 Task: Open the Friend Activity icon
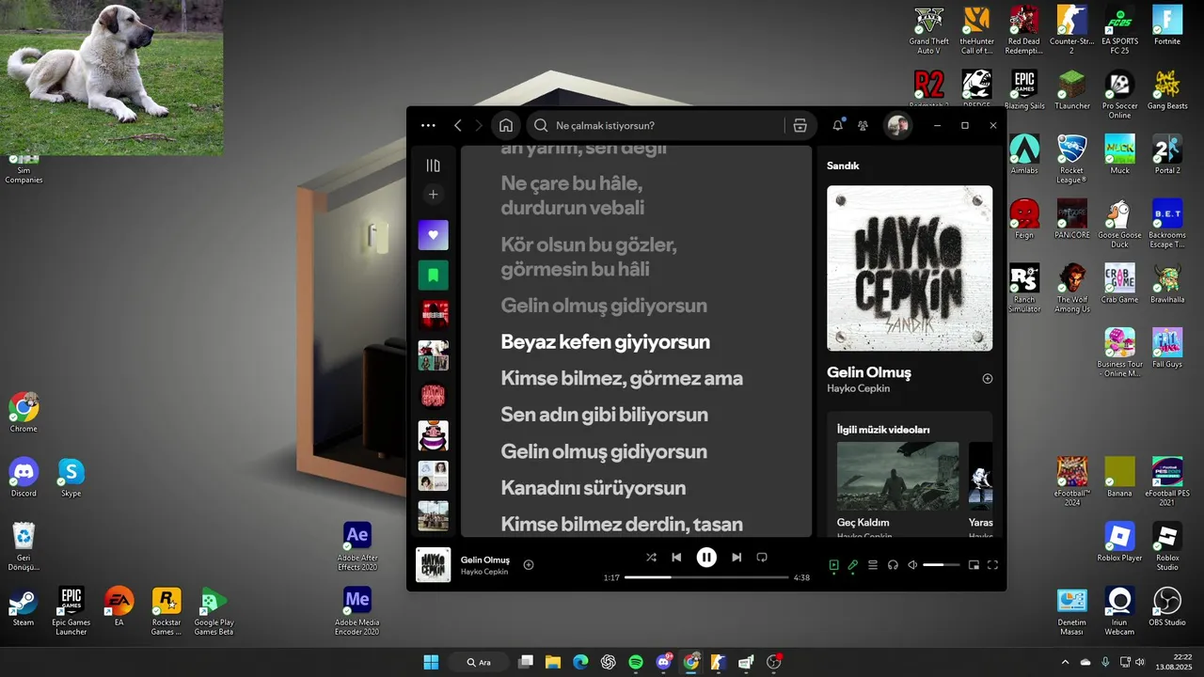pyautogui.click(x=863, y=125)
